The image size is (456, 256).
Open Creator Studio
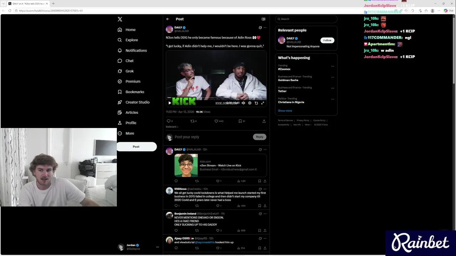click(x=133, y=102)
